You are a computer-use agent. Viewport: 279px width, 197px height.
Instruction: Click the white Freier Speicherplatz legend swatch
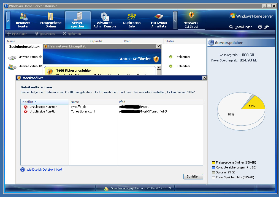(213, 178)
